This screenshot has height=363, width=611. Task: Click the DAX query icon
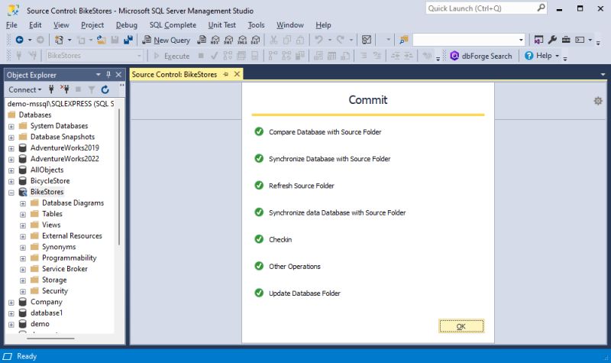point(256,40)
